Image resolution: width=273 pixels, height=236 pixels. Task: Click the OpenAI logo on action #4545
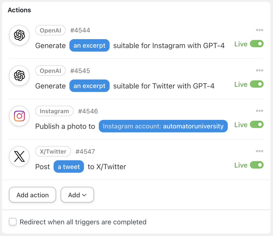pyautogui.click(x=19, y=76)
